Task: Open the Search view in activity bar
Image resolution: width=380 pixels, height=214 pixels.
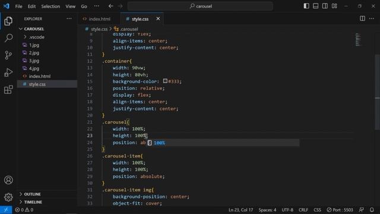Action: click(8, 38)
